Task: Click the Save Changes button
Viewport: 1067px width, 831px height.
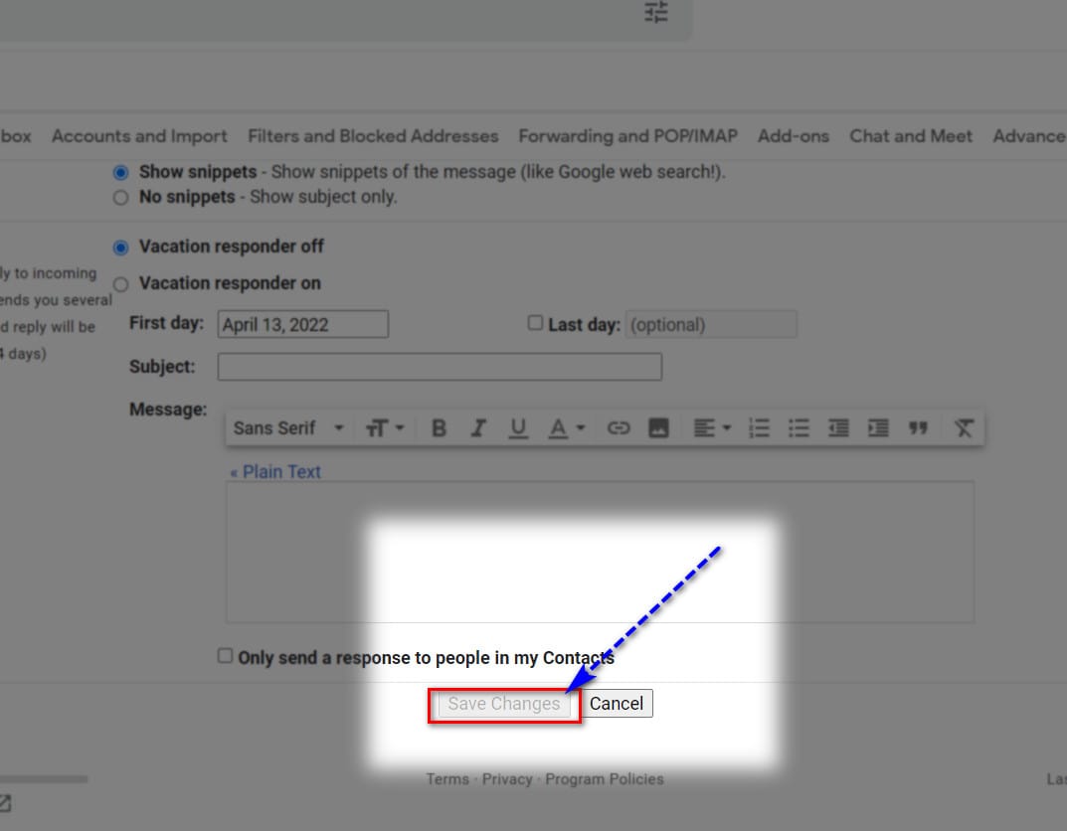Action: pos(504,704)
